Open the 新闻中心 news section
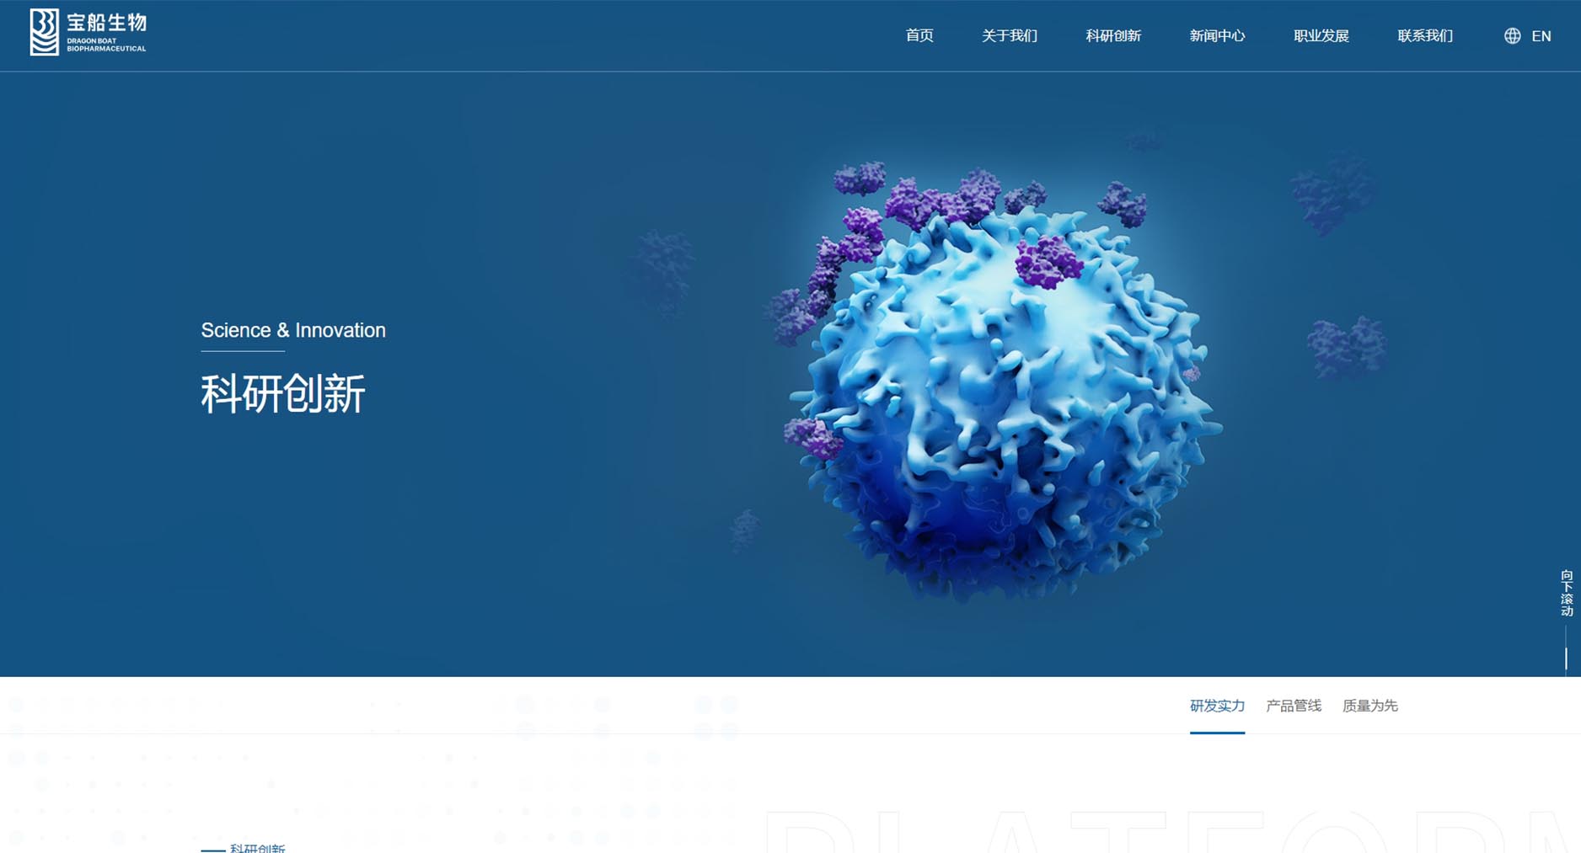 click(x=1216, y=36)
